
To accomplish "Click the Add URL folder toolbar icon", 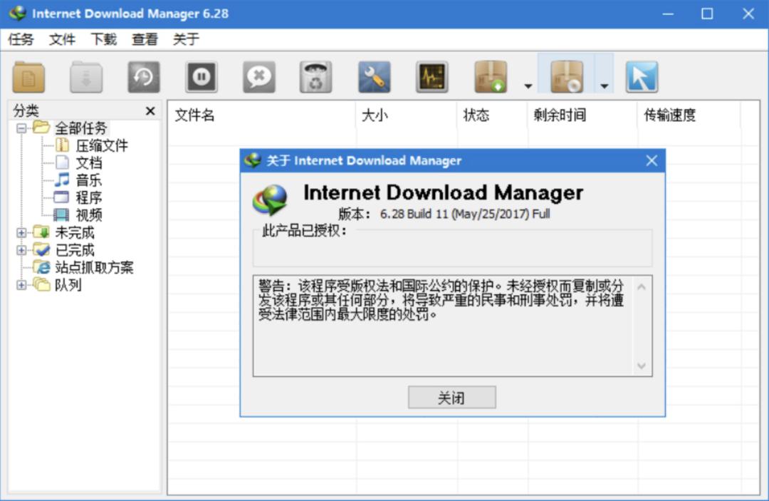I will (x=28, y=77).
